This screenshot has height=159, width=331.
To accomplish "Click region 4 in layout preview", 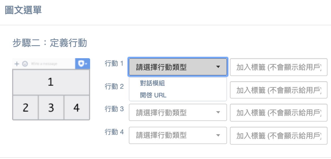I will [x=77, y=108].
